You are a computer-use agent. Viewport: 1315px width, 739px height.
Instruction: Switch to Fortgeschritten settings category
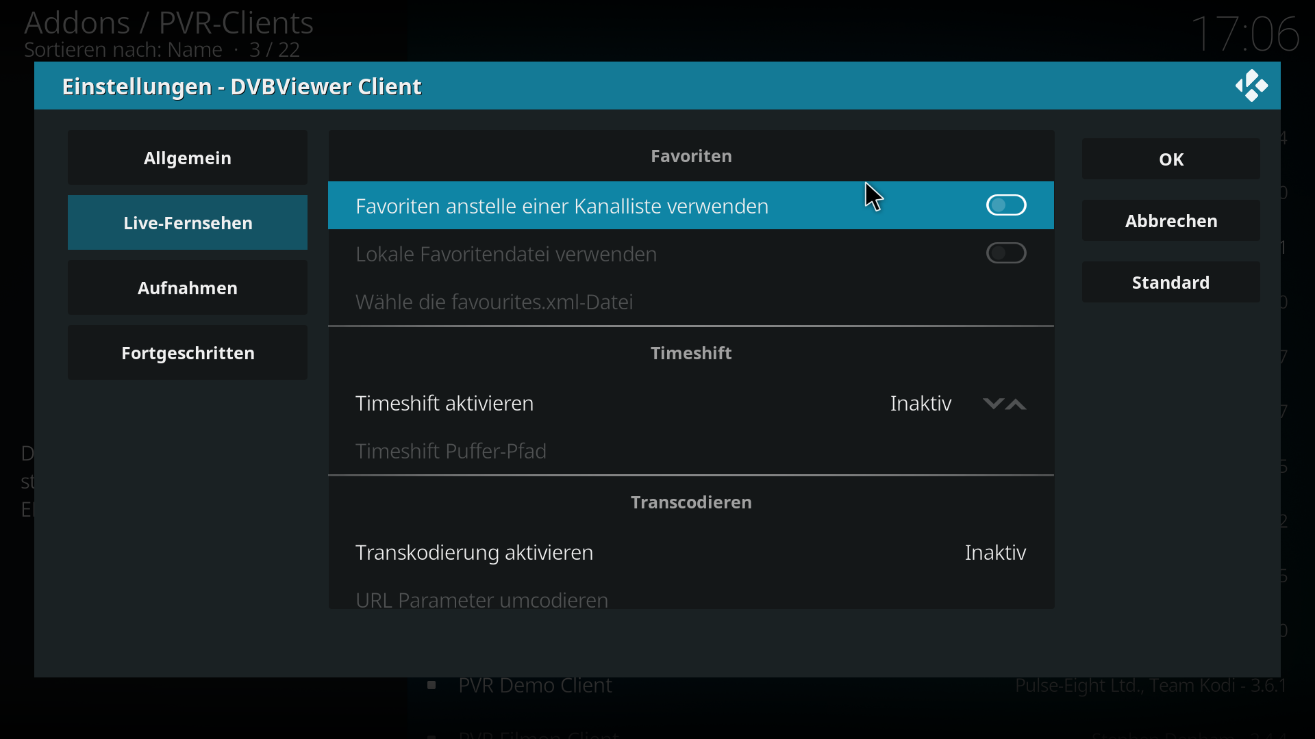[188, 352]
